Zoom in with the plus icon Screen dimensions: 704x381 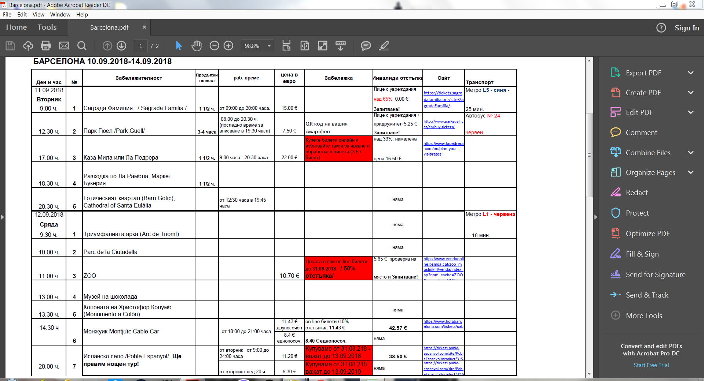coord(228,46)
